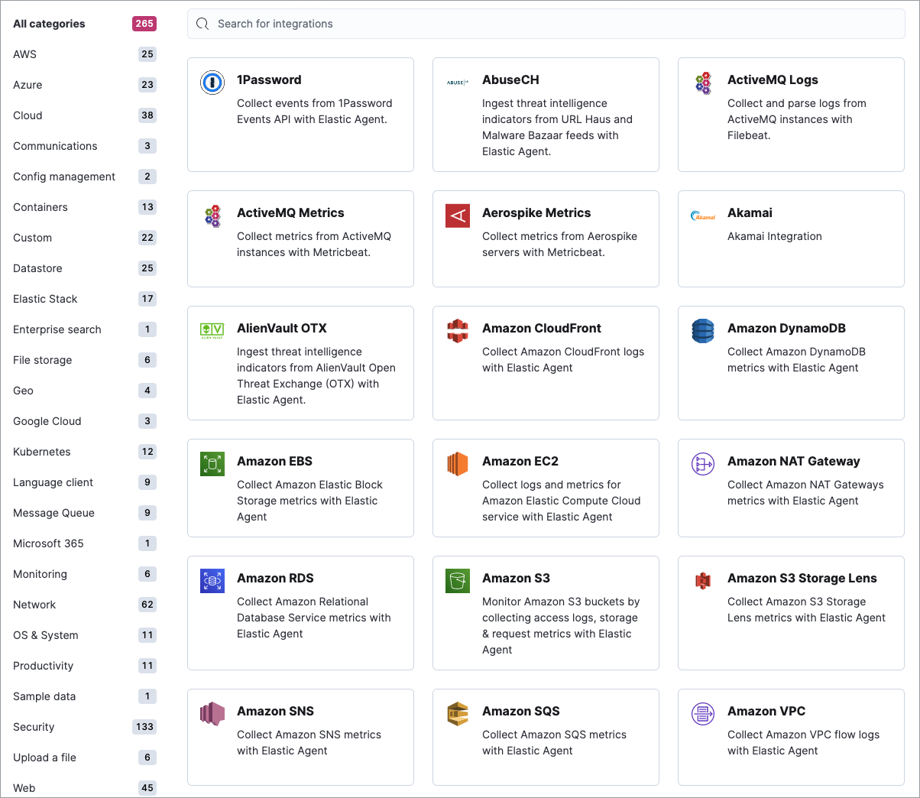Click the 1Password logo icon
This screenshot has height=798, width=920.
pos(212,83)
